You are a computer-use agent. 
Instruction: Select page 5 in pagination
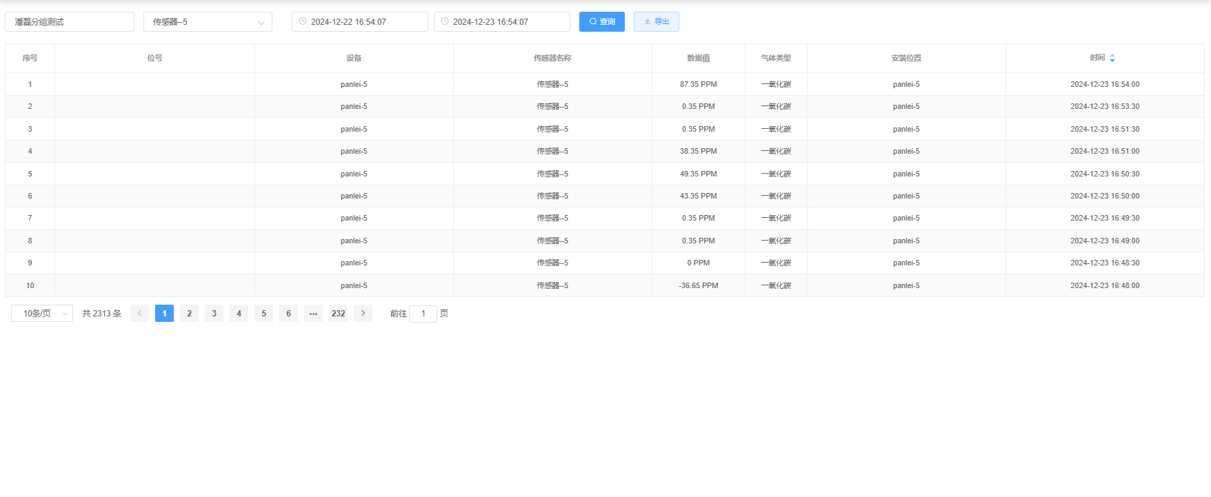(263, 314)
